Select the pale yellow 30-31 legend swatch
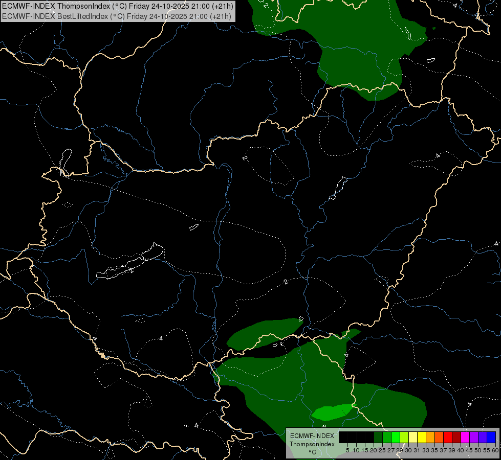 [413, 437]
